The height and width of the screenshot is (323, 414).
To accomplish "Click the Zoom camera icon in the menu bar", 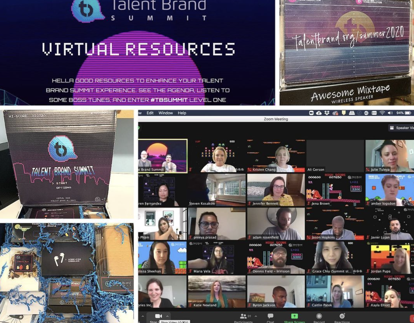I will coord(311,113).
